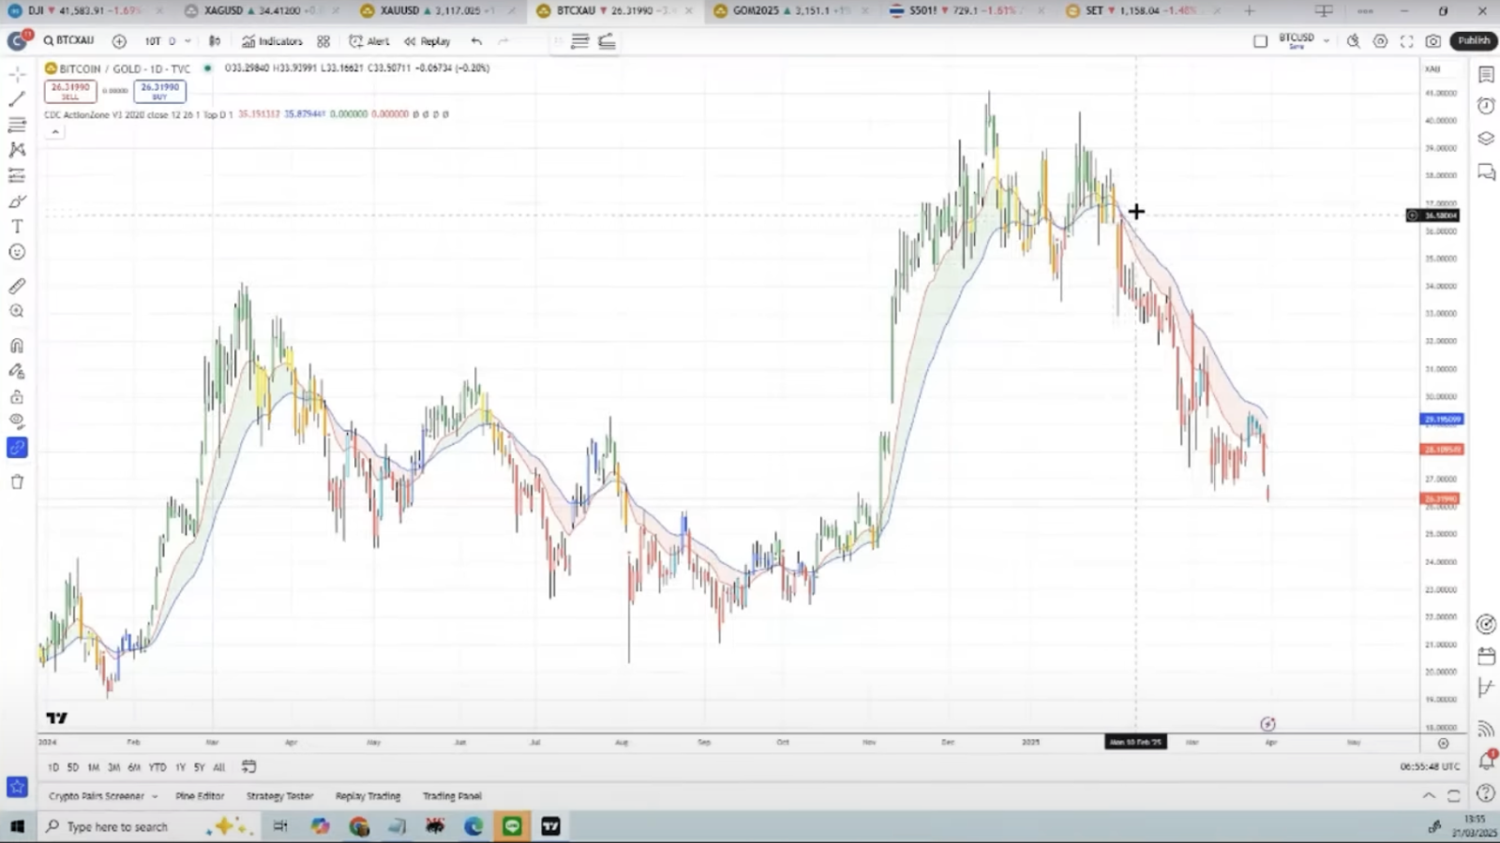Open the Watchlist panel icon

click(1486, 75)
